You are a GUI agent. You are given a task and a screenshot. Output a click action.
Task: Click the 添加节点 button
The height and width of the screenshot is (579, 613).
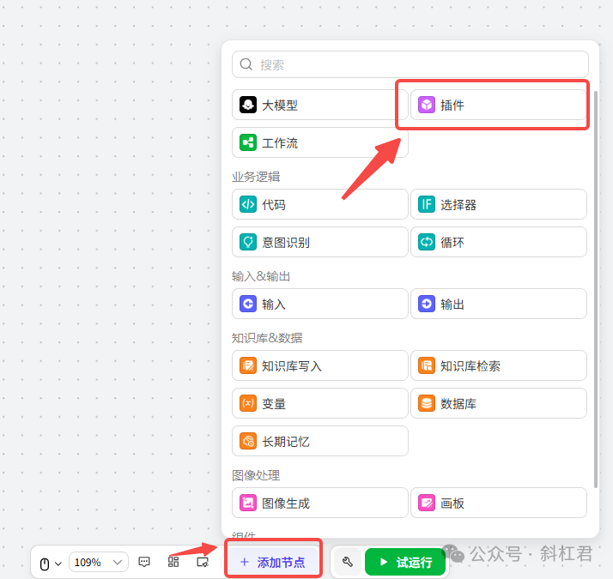coord(273,562)
